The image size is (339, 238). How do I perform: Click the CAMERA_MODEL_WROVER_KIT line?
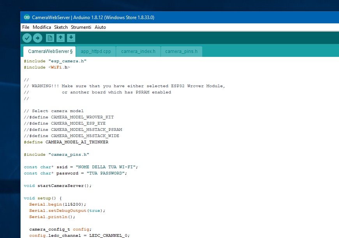point(69,117)
